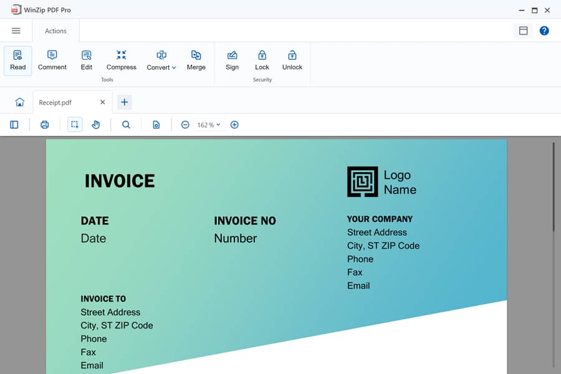
Task: Lock the PDF with security
Action: (262, 60)
